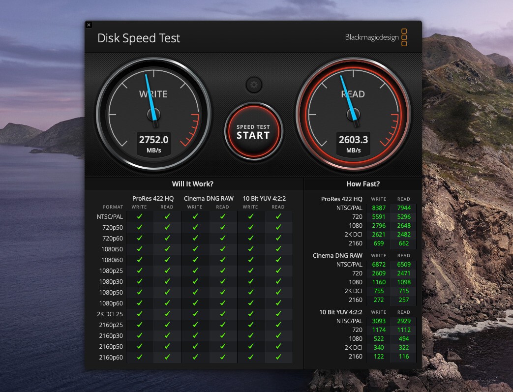Click ProRes NTSC/PAL write value 8387
This screenshot has width=513, height=392.
pos(379,208)
